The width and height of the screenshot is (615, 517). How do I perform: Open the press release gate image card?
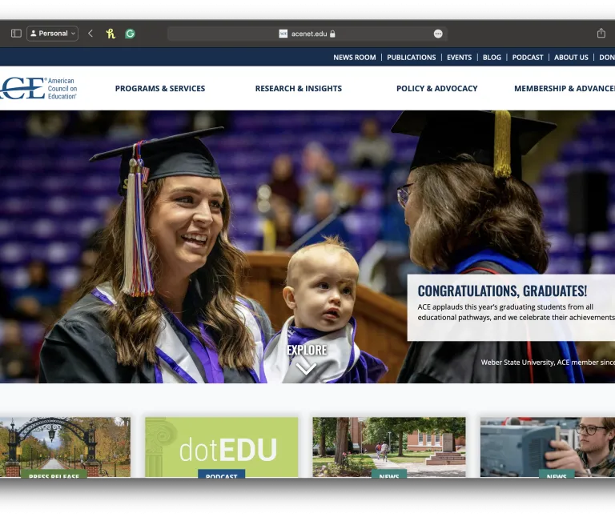65,447
